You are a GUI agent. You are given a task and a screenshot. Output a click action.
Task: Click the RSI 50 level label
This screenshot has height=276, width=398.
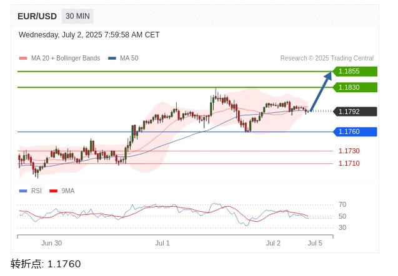point(342,216)
